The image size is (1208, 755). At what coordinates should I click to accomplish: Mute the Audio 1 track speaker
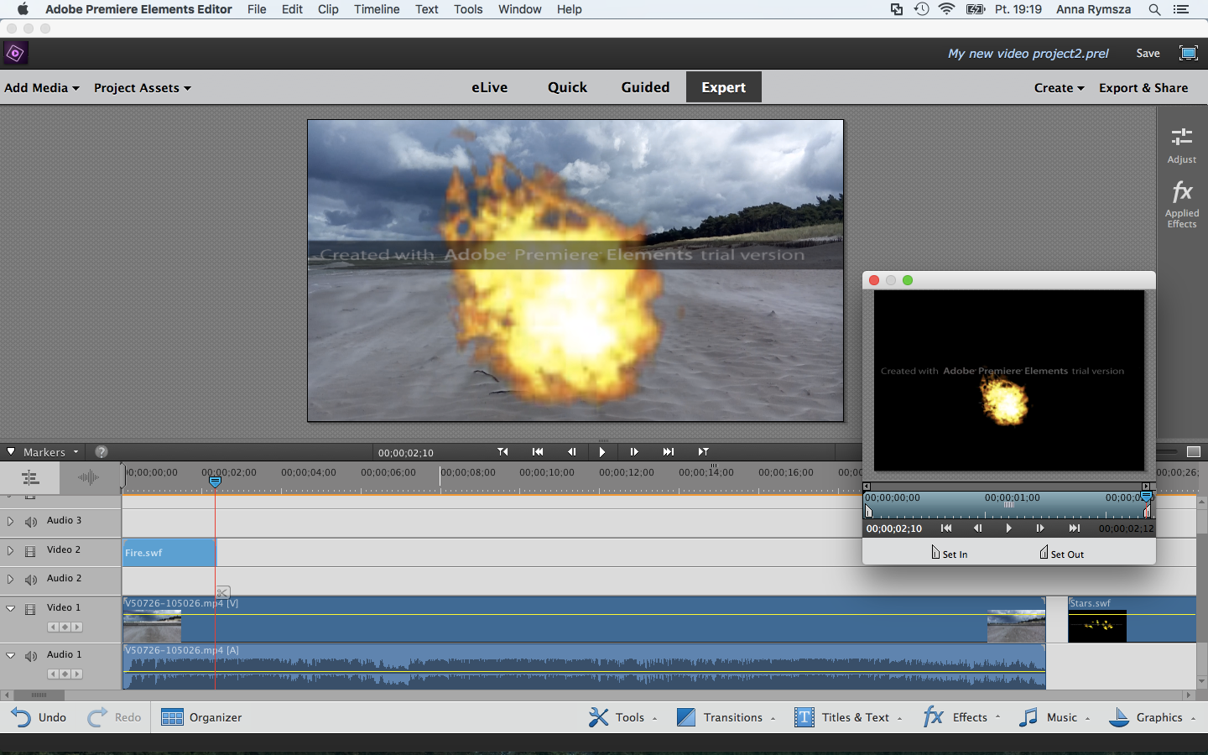coord(31,656)
